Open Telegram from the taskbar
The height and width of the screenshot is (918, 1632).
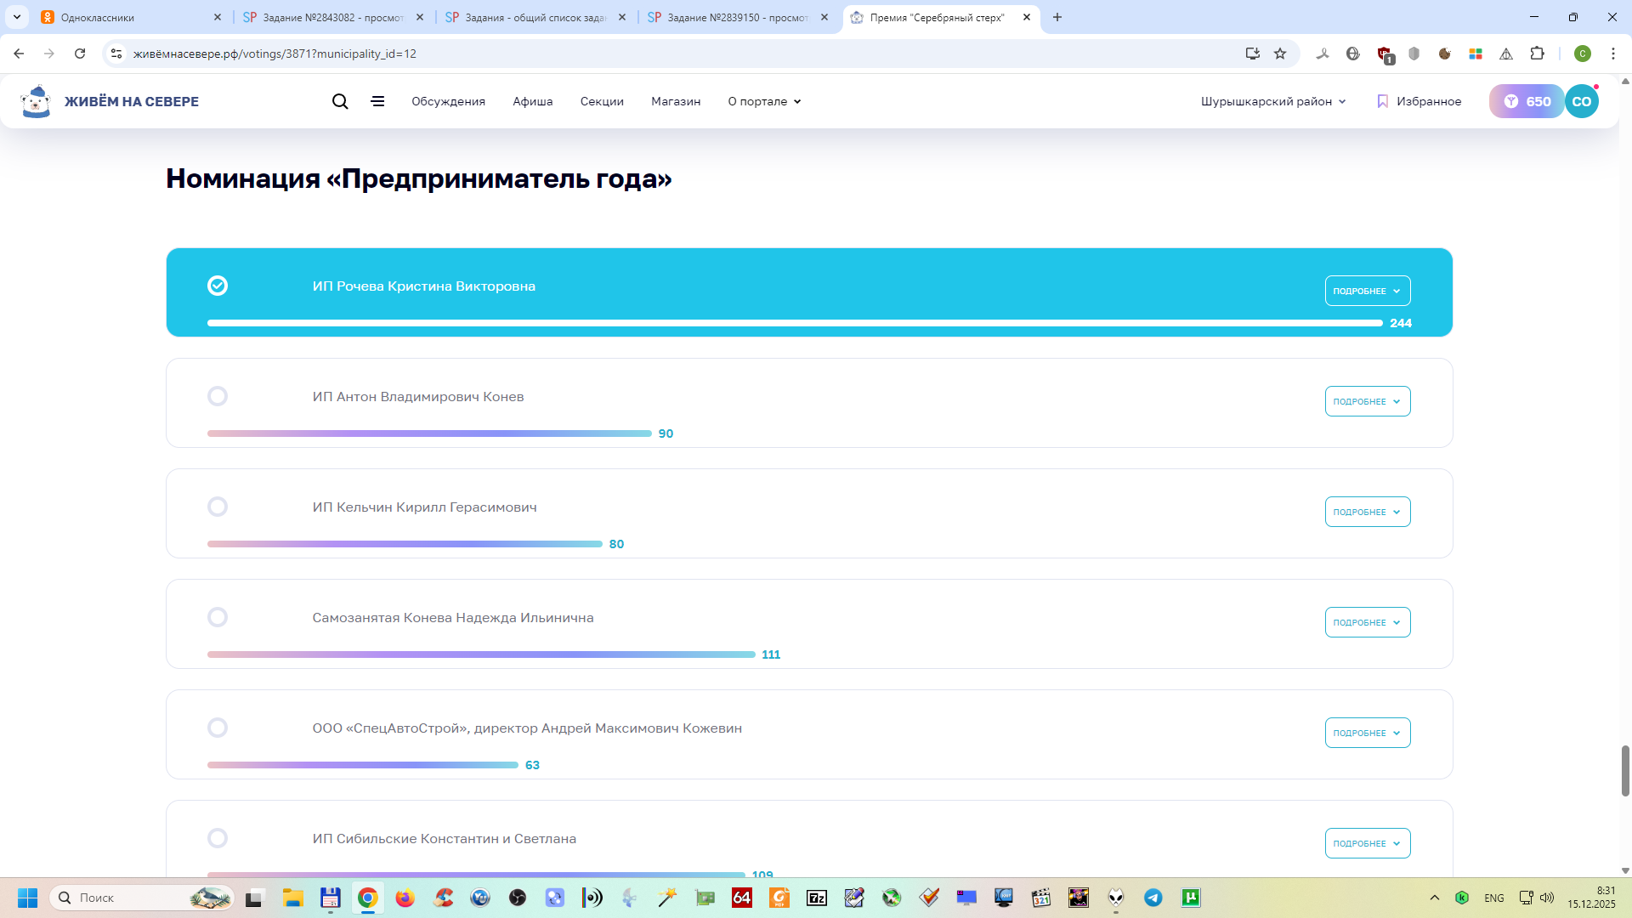tap(1153, 898)
